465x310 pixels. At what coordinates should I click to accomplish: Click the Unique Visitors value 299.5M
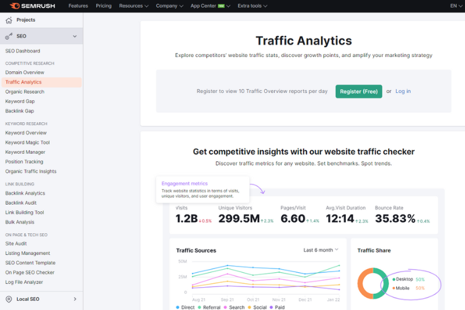point(239,219)
